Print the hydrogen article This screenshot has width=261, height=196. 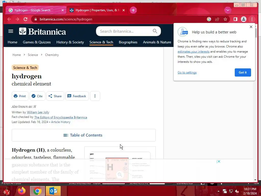(x=20, y=96)
